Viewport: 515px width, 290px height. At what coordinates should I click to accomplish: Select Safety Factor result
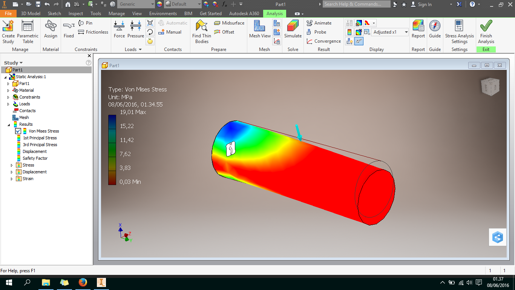[35, 158]
